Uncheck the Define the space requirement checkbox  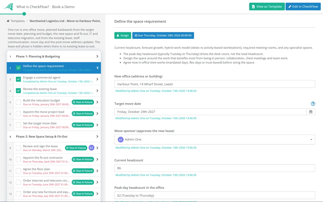[18, 68]
